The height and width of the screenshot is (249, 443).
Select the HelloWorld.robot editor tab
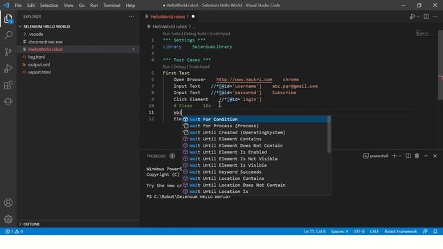coord(170,17)
